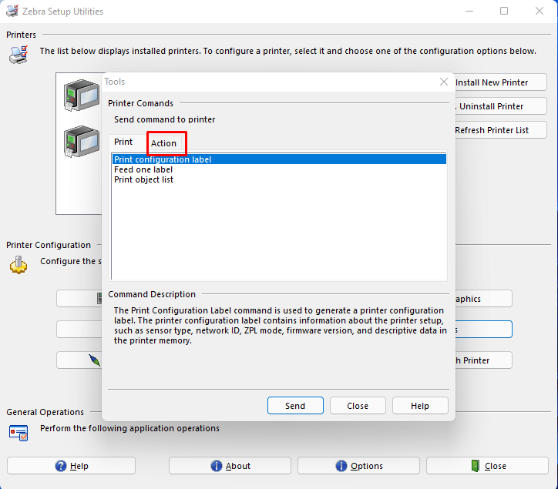Click info icon on About button
The image size is (558, 489).
216,466
